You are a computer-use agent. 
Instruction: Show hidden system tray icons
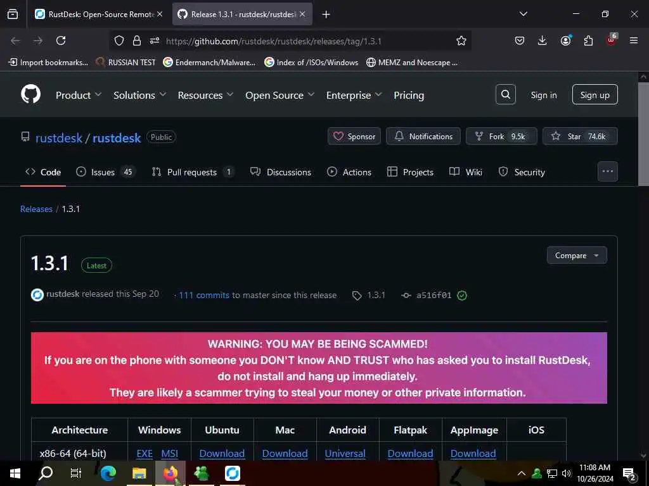[x=522, y=473]
